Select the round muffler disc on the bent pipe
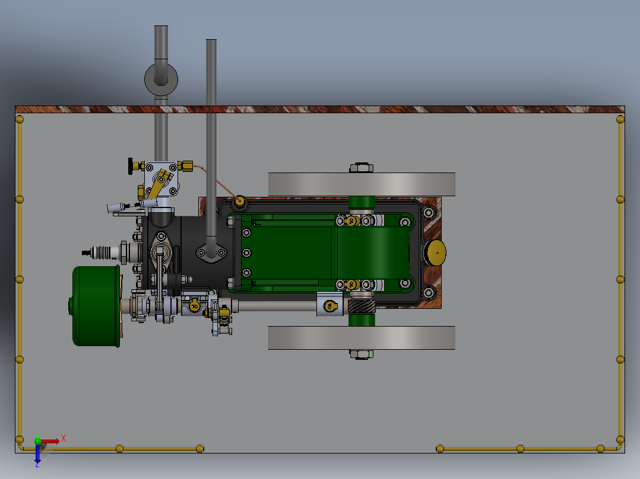The image size is (640, 479). (161, 79)
